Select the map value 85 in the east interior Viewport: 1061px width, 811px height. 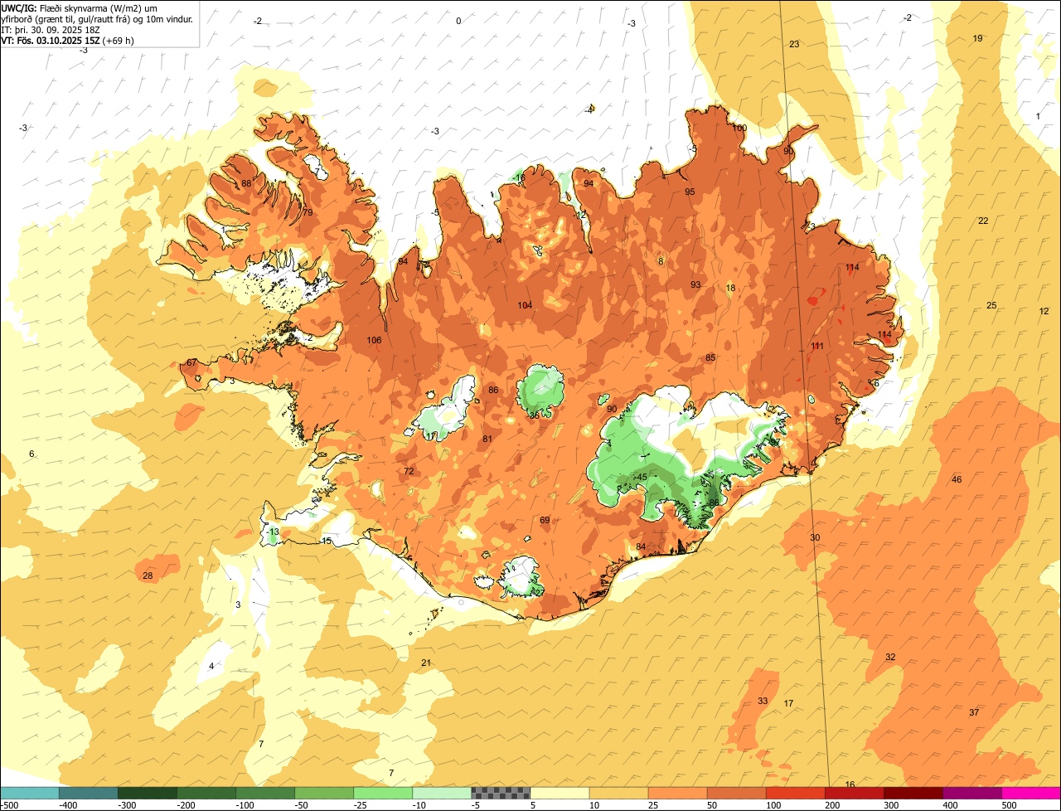point(710,358)
